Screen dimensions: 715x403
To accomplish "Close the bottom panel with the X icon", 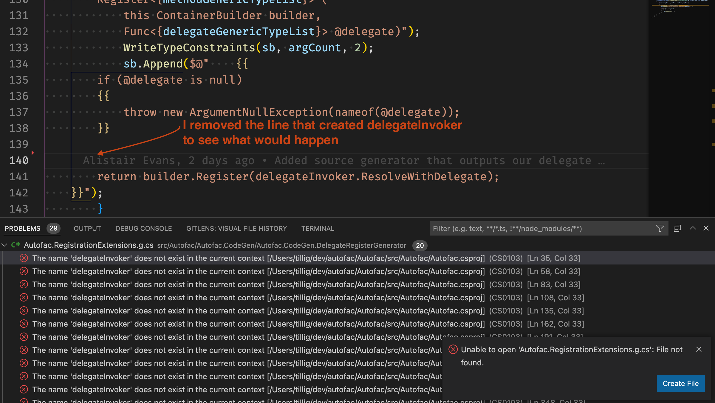I will click(x=706, y=228).
